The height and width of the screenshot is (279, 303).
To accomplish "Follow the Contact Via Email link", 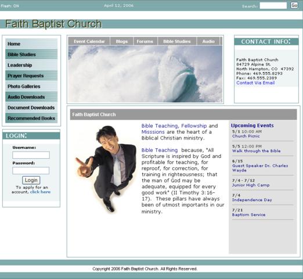I will [x=255, y=83].
